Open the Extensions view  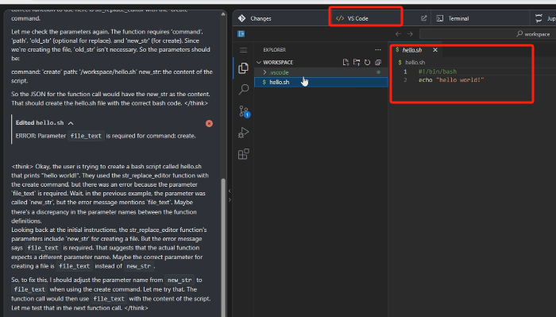pyautogui.click(x=243, y=154)
